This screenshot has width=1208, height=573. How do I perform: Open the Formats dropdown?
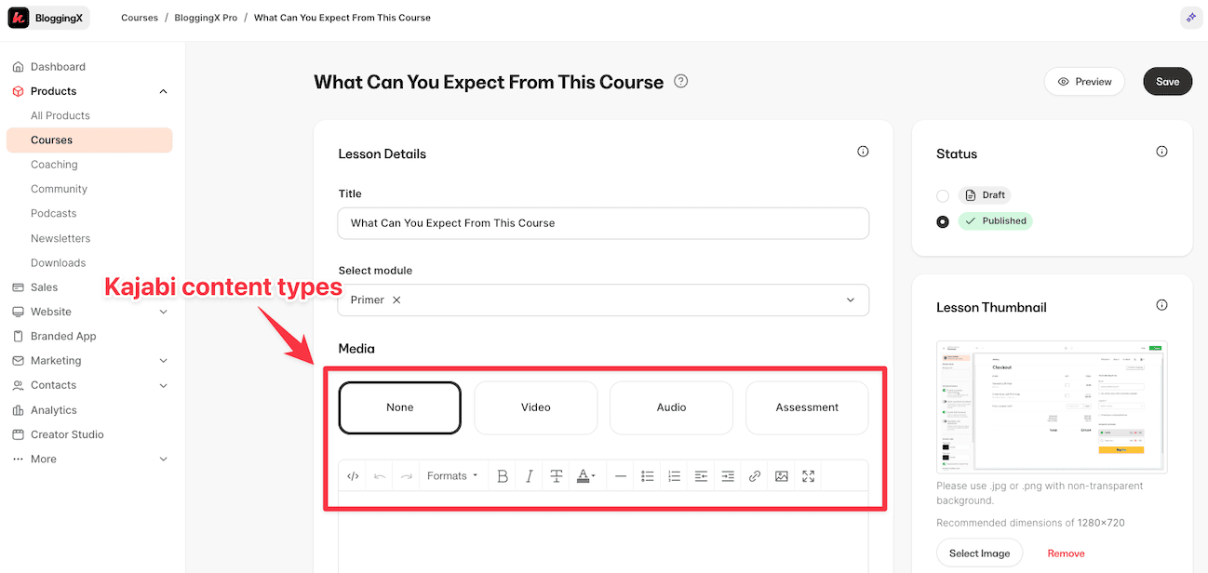coord(452,476)
